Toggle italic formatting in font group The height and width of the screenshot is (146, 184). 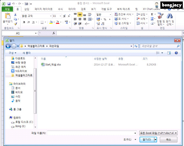pos(29,22)
